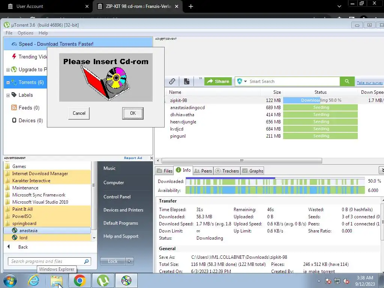
Task: Open the CD application on the taskbar
Action: pos(126,280)
